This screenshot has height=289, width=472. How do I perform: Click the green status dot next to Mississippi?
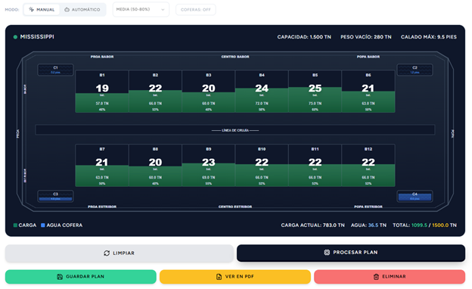[x=15, y=37]
